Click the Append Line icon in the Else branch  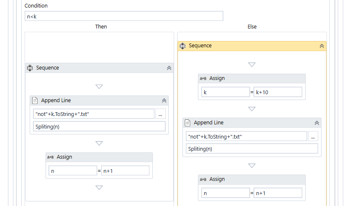coord(188,123)
